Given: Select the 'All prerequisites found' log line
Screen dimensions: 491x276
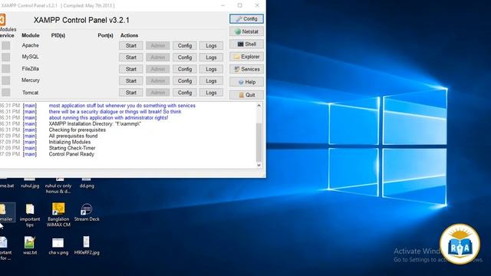Looking at the screenshot, I should tap(73, 136).
